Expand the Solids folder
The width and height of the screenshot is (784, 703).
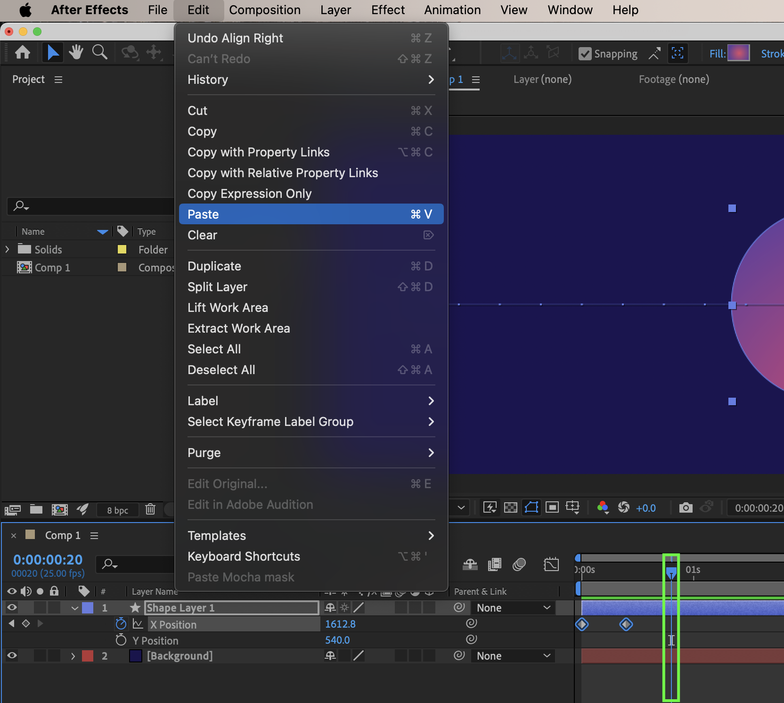pos(7,249)
